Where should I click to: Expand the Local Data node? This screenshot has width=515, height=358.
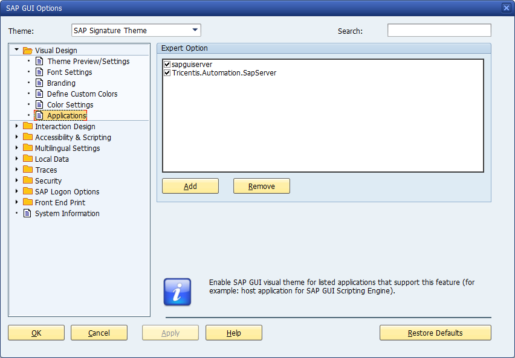point(17,159)
